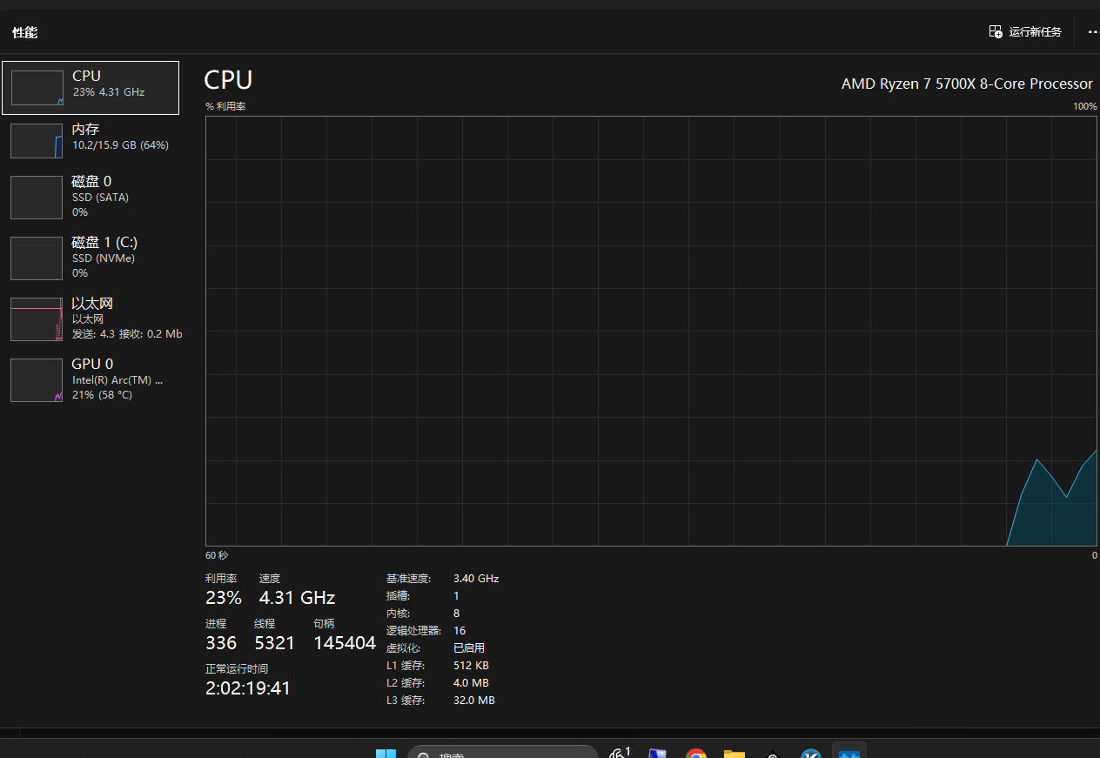Click the 磁盘 0 mini graph thumbnail
This screenshot has height=758, width=1100.
click(x=37, y=197)
